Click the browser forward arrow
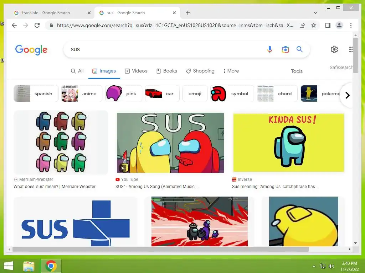This screenshot has height=273, width=365. click(26, 25)
